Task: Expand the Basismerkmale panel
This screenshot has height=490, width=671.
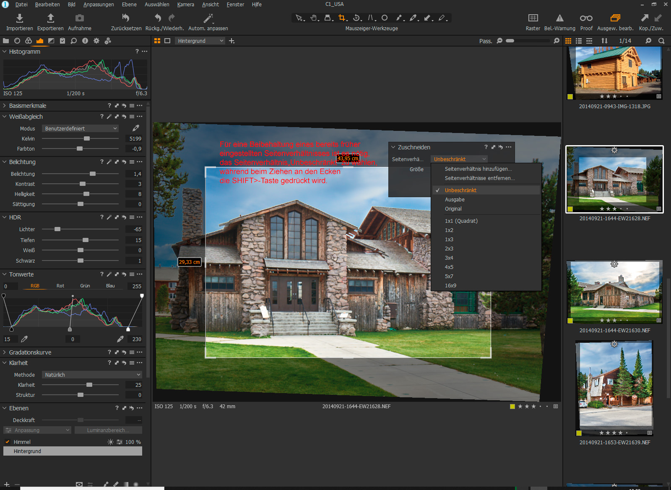Action: [x=5, y=106]
